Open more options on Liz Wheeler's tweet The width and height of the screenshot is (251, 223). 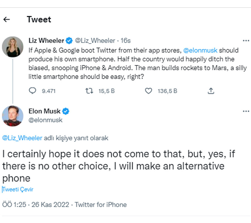pos(246,40)
